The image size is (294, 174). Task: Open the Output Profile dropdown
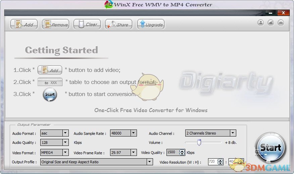149,162
